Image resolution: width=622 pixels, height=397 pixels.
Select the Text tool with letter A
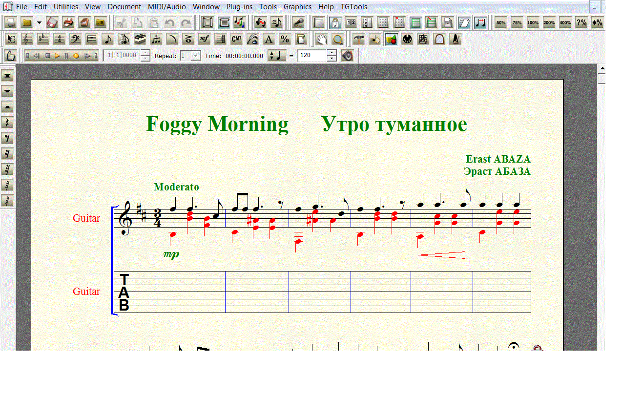click(269, 40)
